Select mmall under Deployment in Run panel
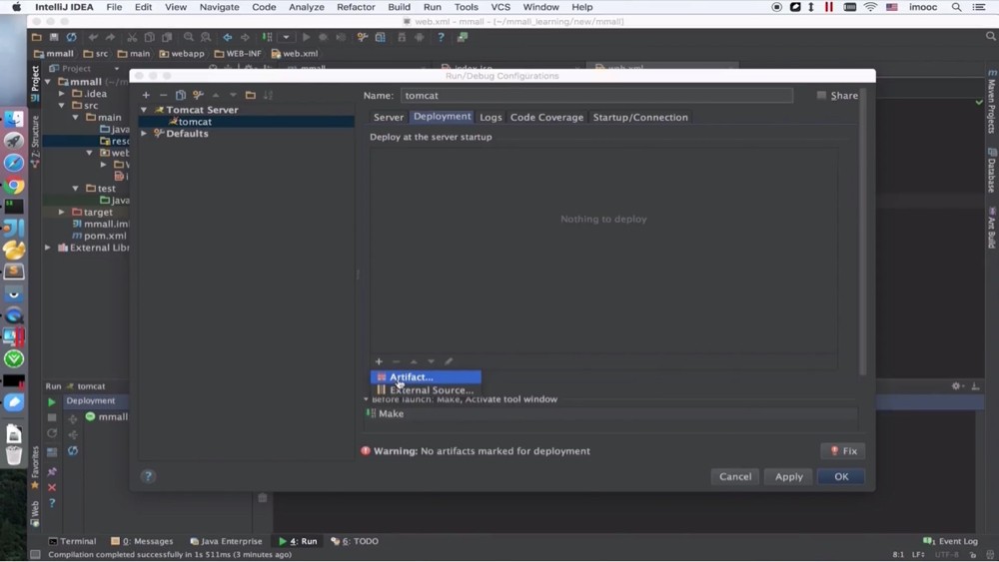999x562 pixels. point(107,416)
